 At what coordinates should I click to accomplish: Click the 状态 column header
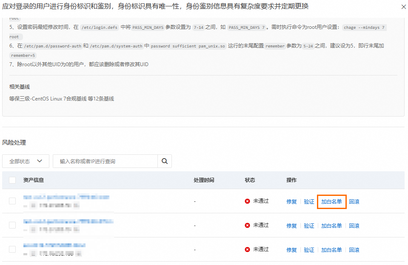tap(250, 180)
